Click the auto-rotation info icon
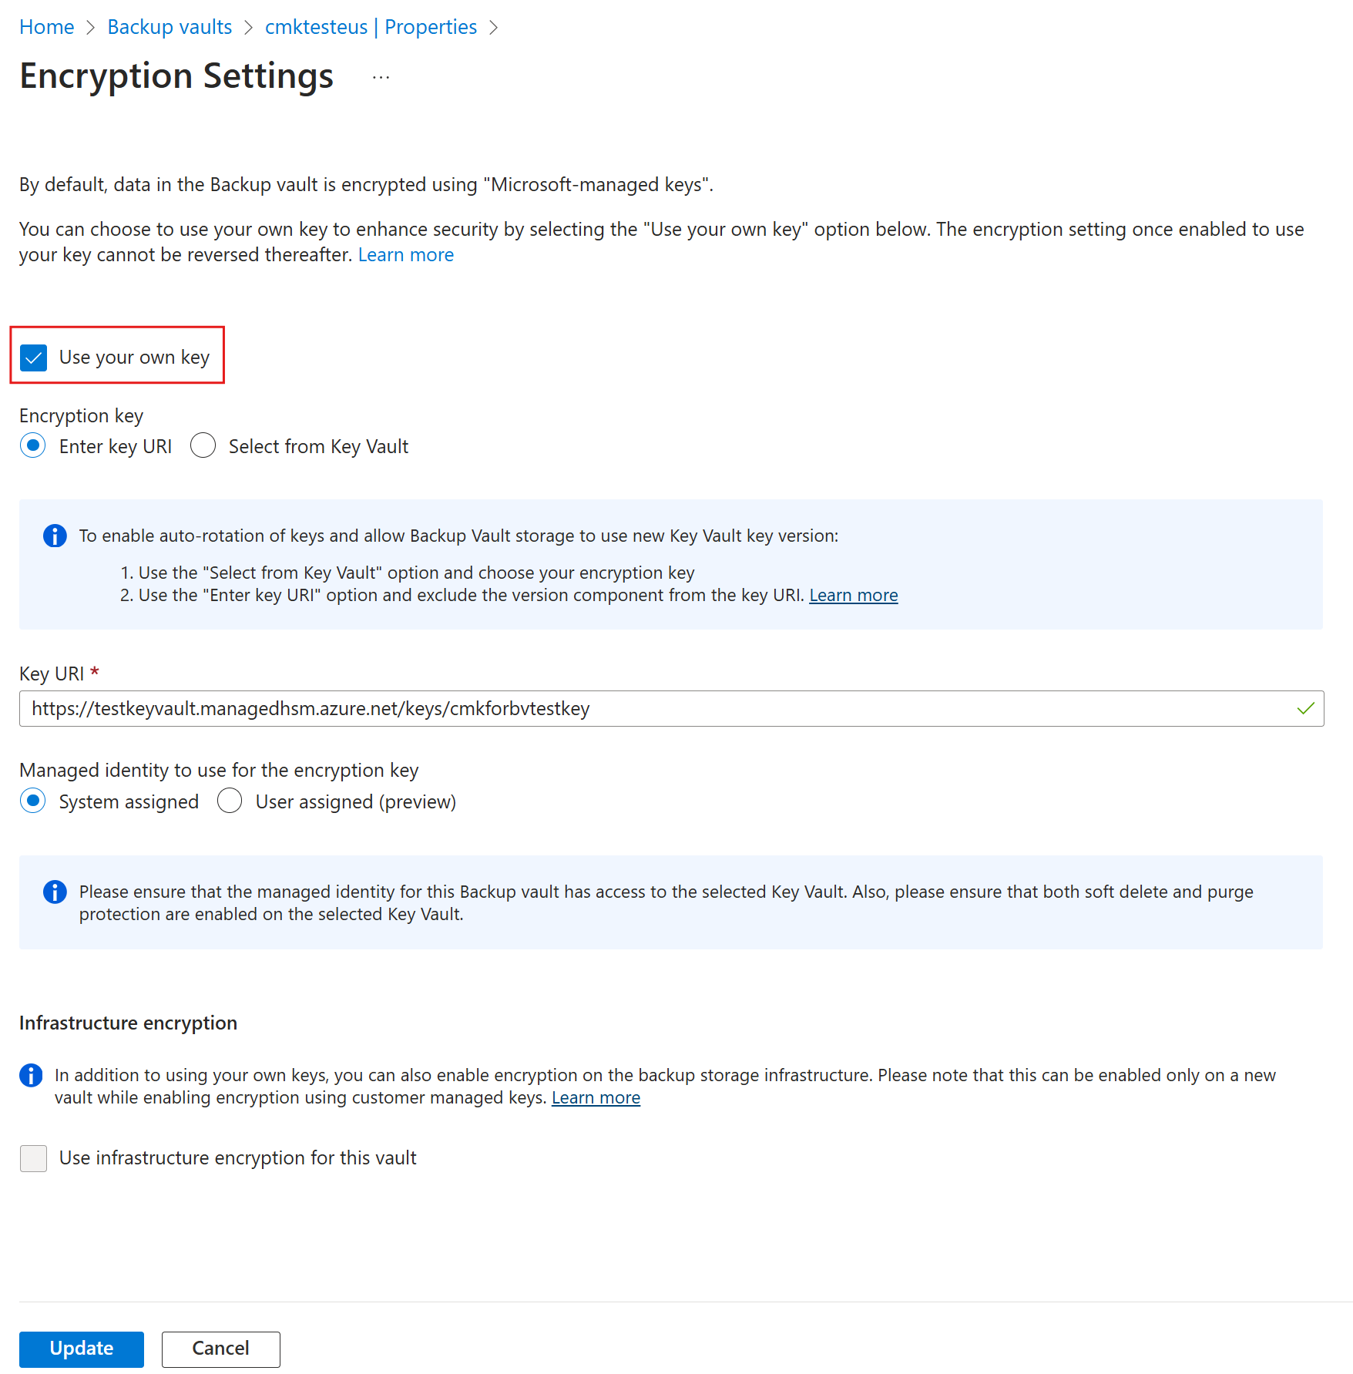This screenshot has height=1374, width=1353. [x=55, y=536]
